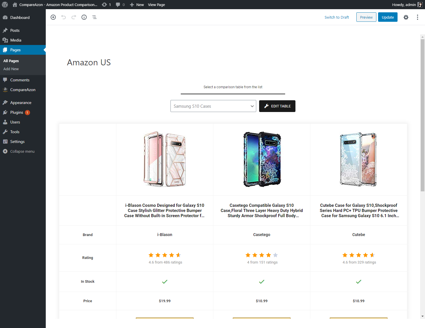Click the Add block plus icon
425x328 pixels.
point(53,17)
